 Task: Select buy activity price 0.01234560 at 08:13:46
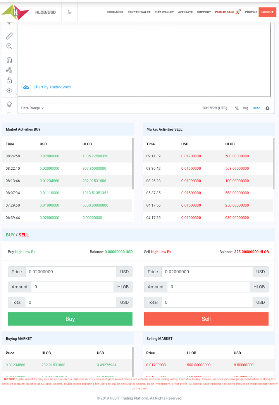coord(49,181)
